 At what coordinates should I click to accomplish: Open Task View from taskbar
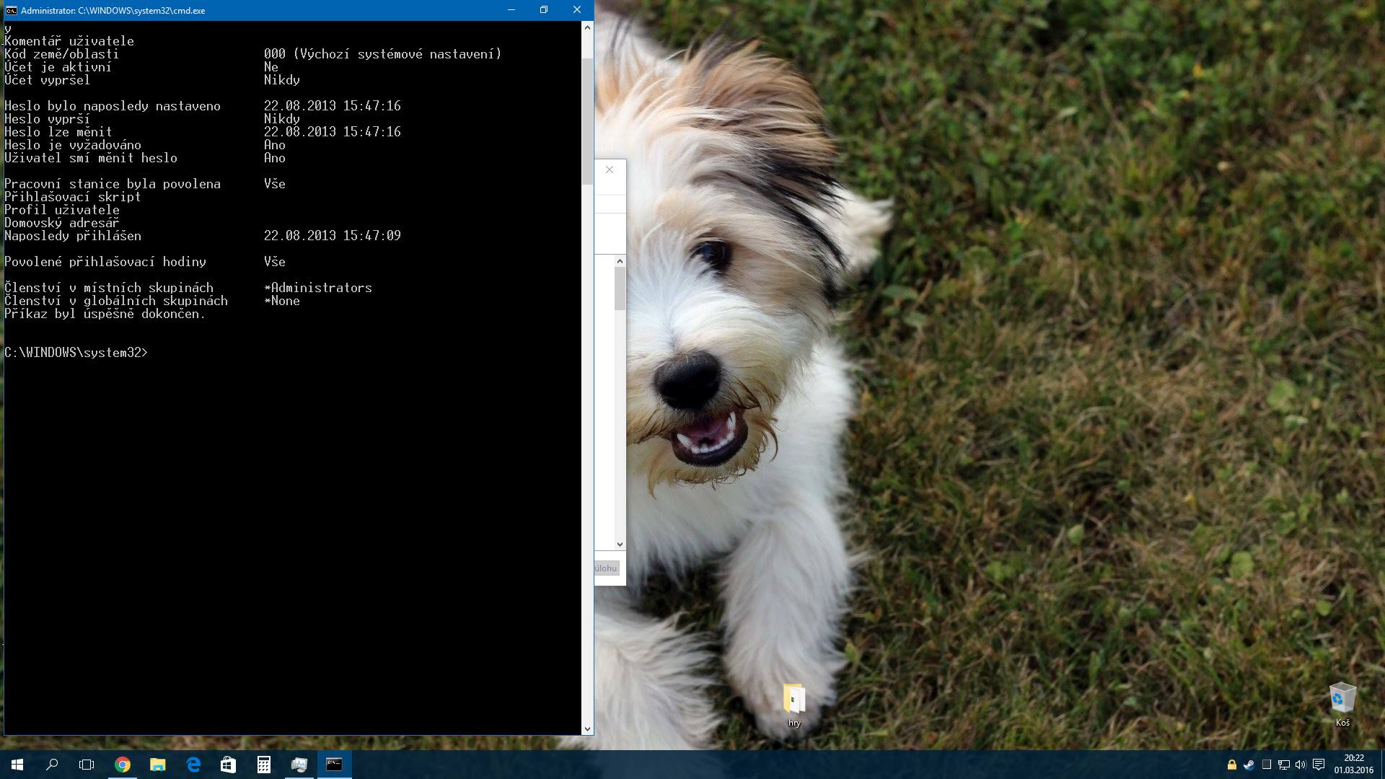(x=87, y=765)
